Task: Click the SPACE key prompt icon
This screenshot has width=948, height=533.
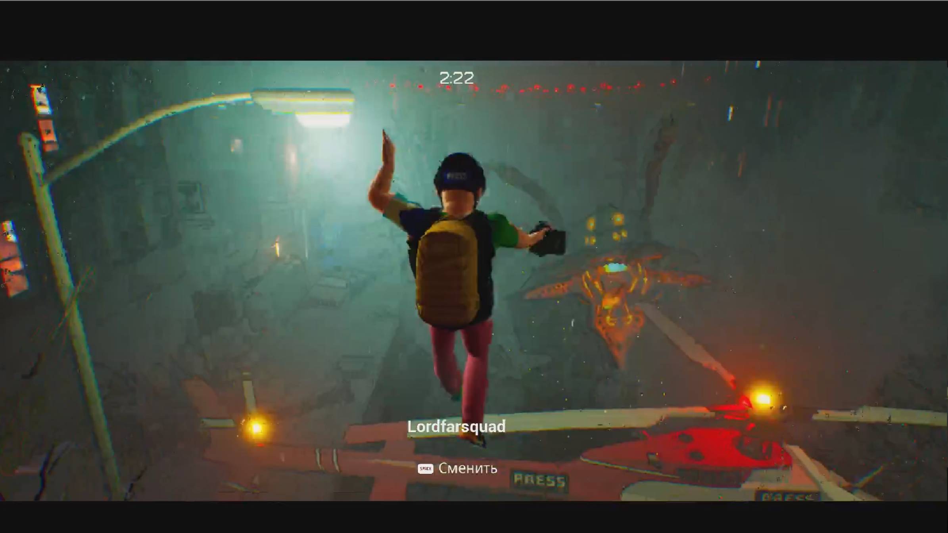Action: click(x=425, y=469)
